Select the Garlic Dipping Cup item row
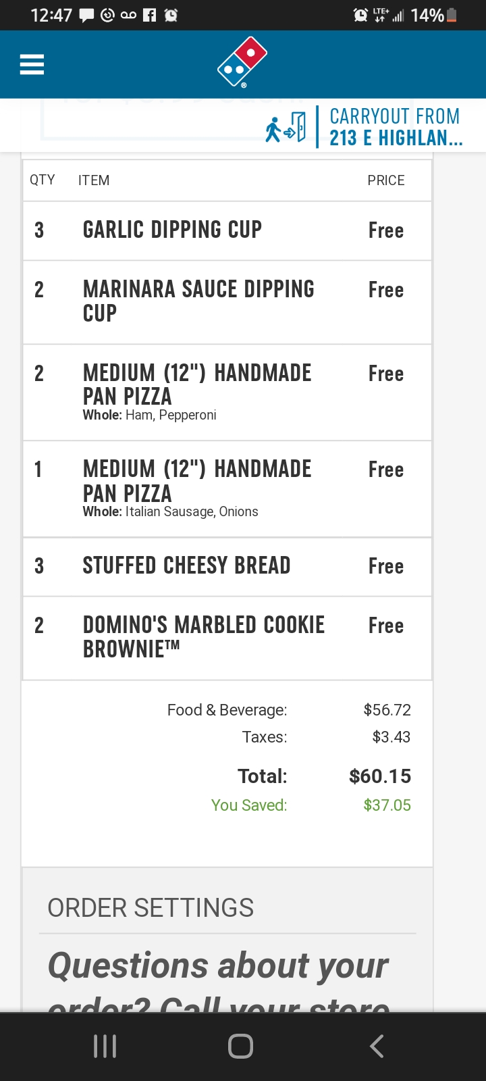486x1081 pixels. pyautogui.click(x=227, y=230)
